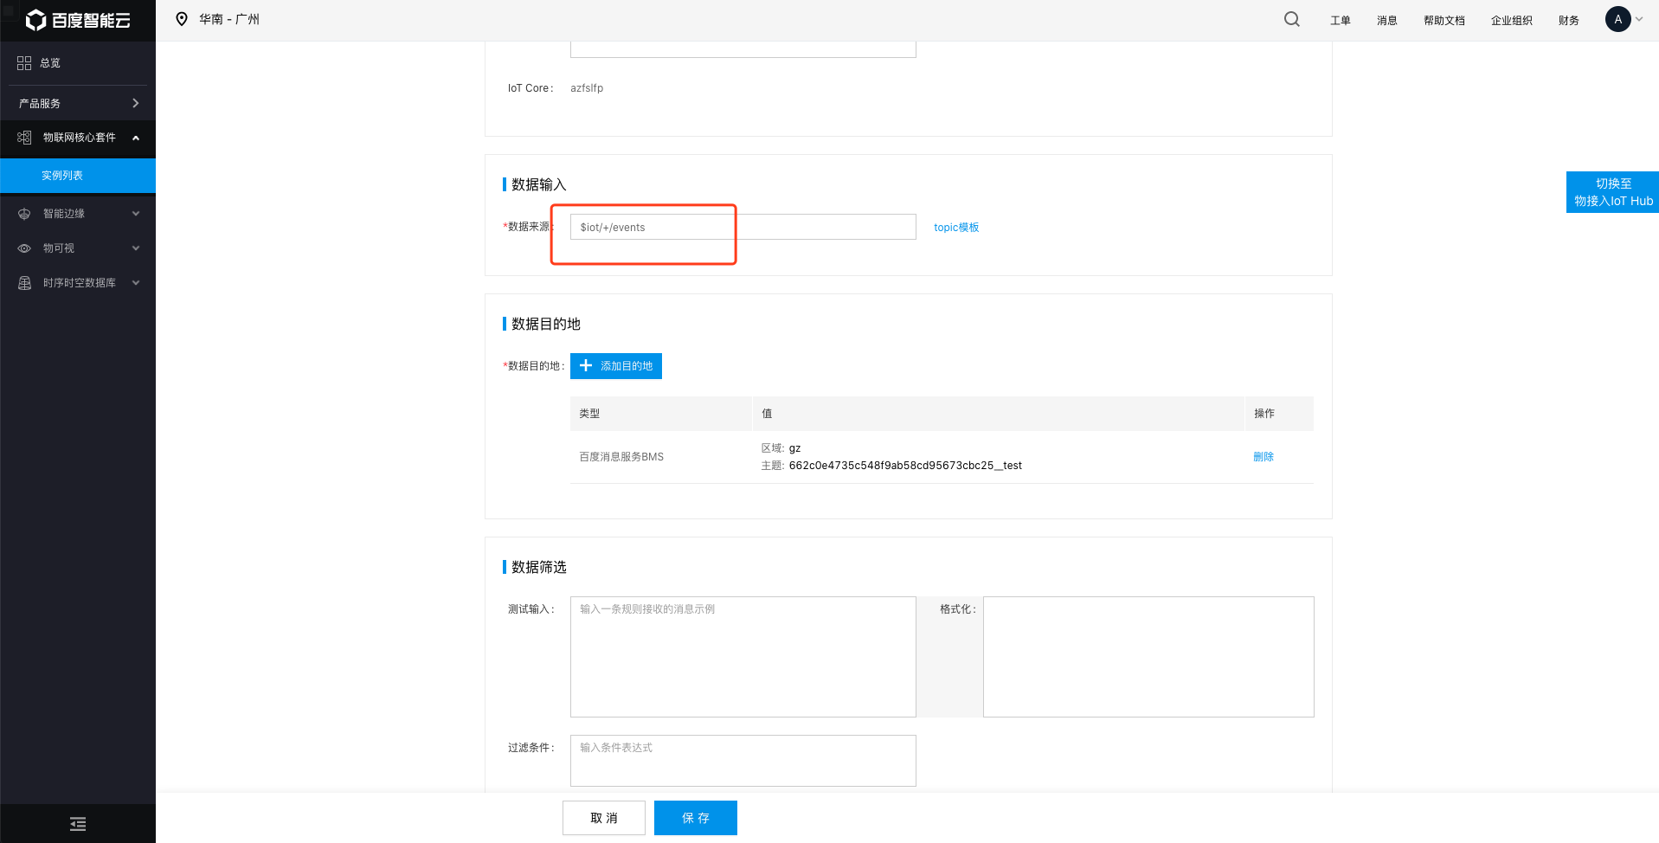Click 切换至物接入IoT Hub button

click(1612, 192)
